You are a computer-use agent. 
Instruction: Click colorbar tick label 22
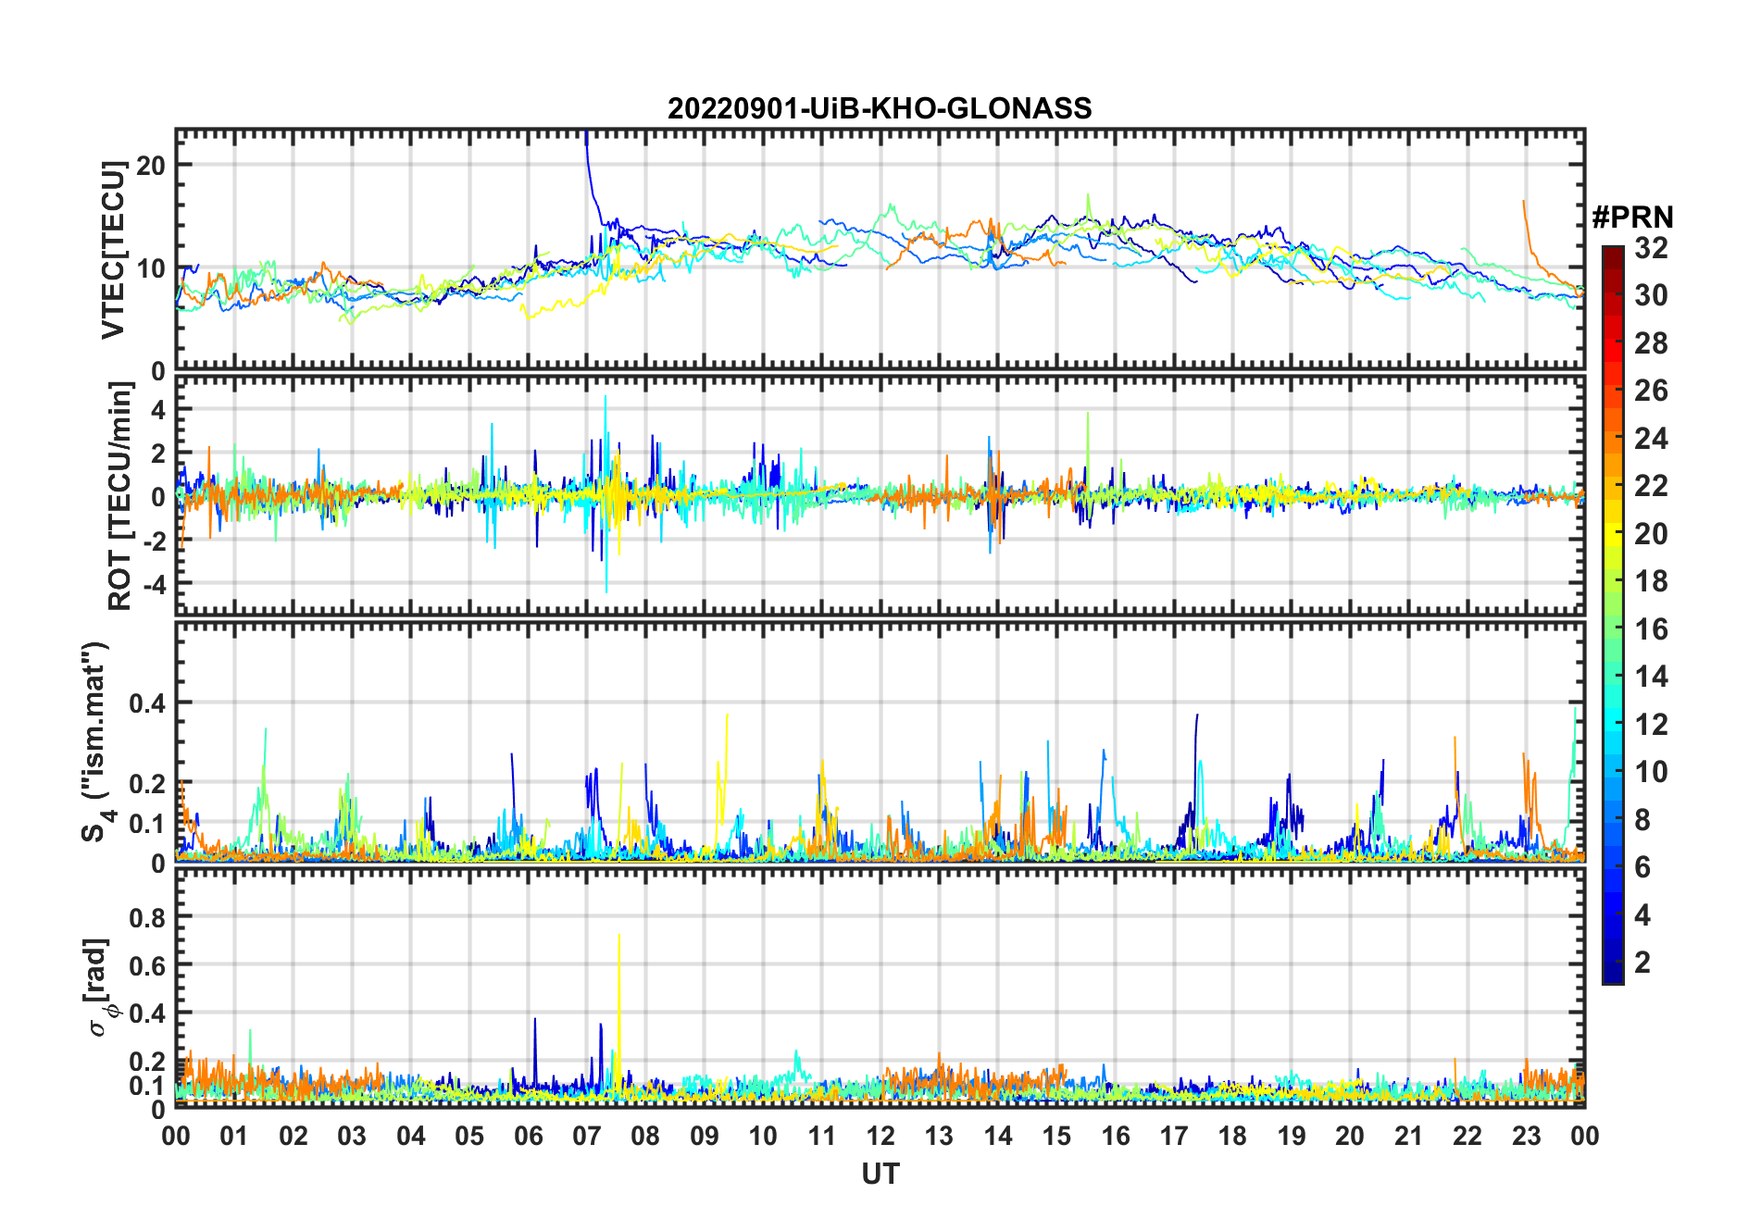[1651, 486]
